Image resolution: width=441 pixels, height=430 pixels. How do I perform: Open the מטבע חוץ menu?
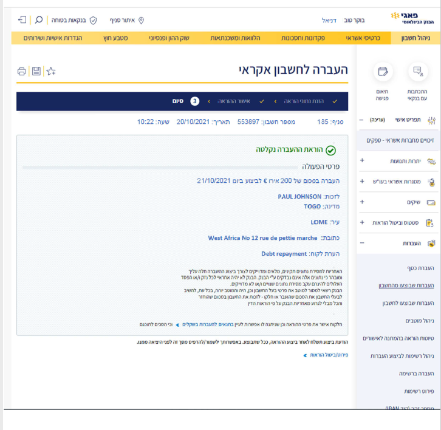[x=115, y=38]
